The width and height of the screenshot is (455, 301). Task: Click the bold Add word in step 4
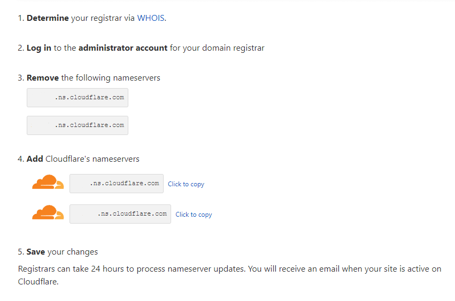[35, 159]
